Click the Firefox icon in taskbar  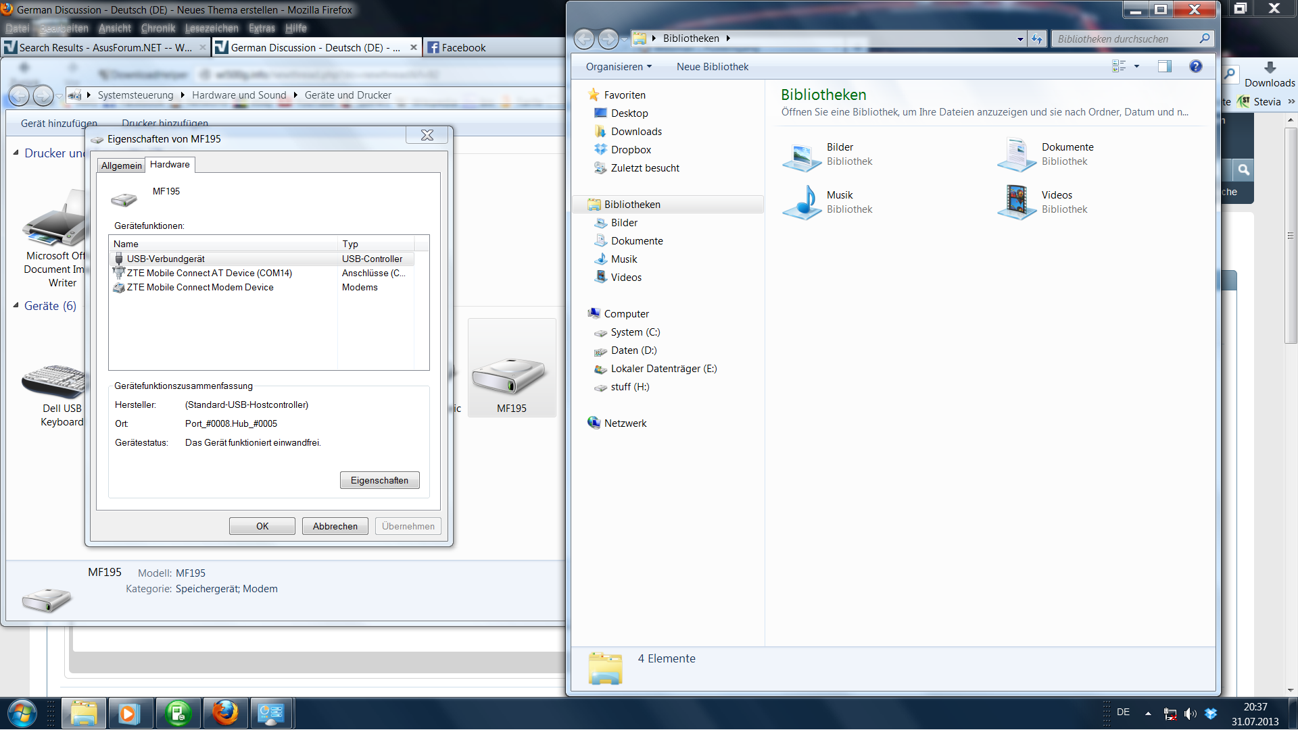tap(225, 713)
